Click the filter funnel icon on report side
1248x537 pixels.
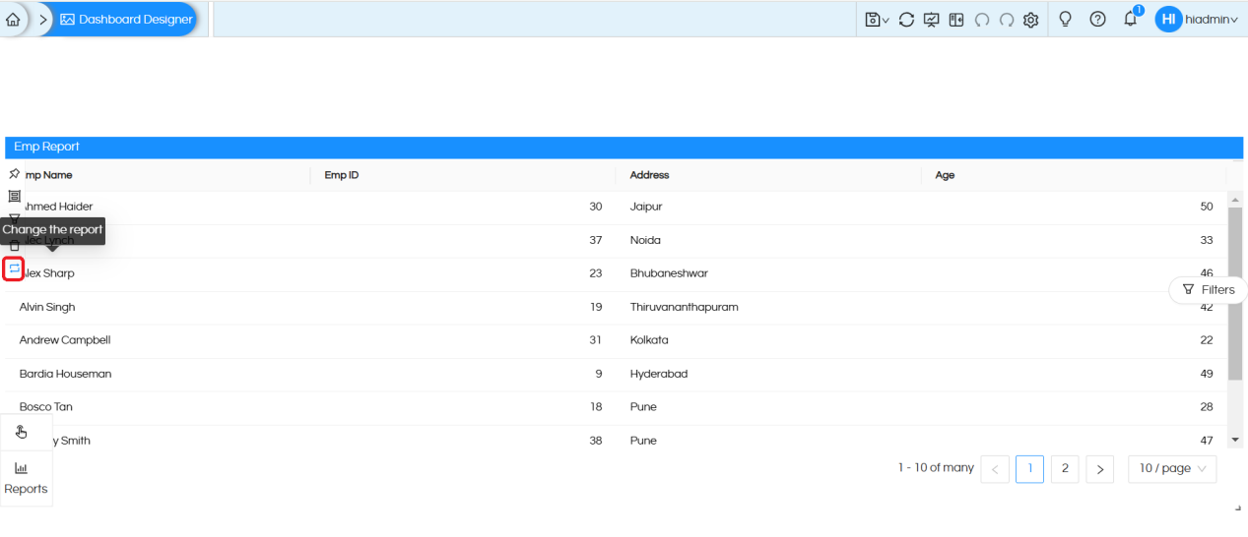[14, 217]
